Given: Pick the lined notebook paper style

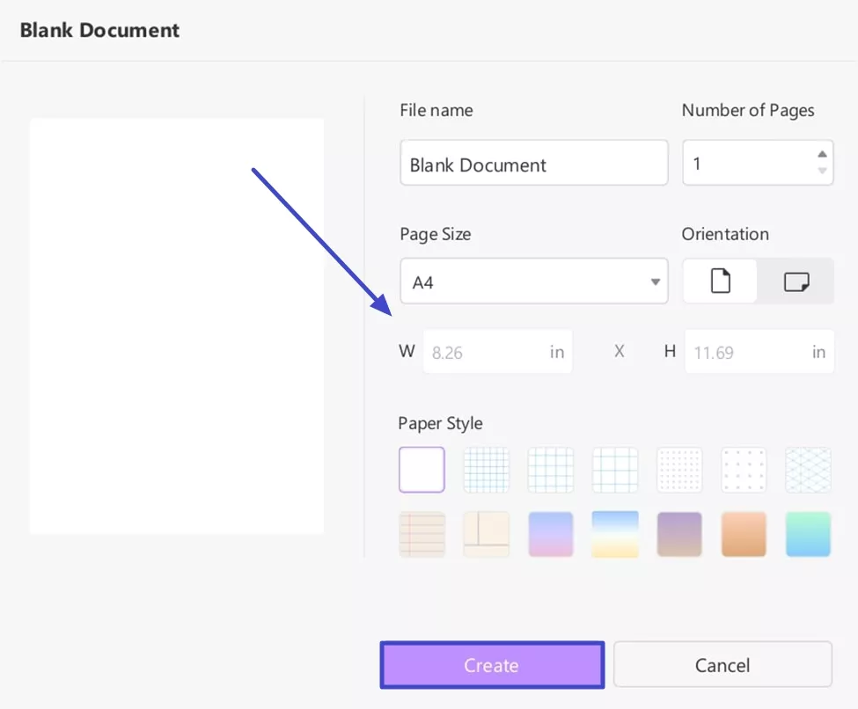Looking at the screenshot, I should tap(422, 534).
